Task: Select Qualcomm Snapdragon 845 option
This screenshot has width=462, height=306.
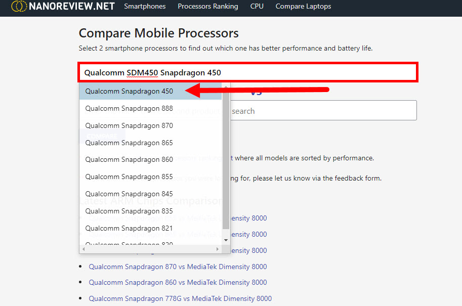Action: [150, 194]
